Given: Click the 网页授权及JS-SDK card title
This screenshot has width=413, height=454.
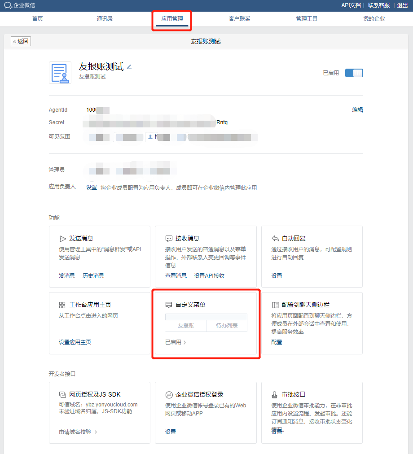Looking at the screenshot, I should (95, 395).
